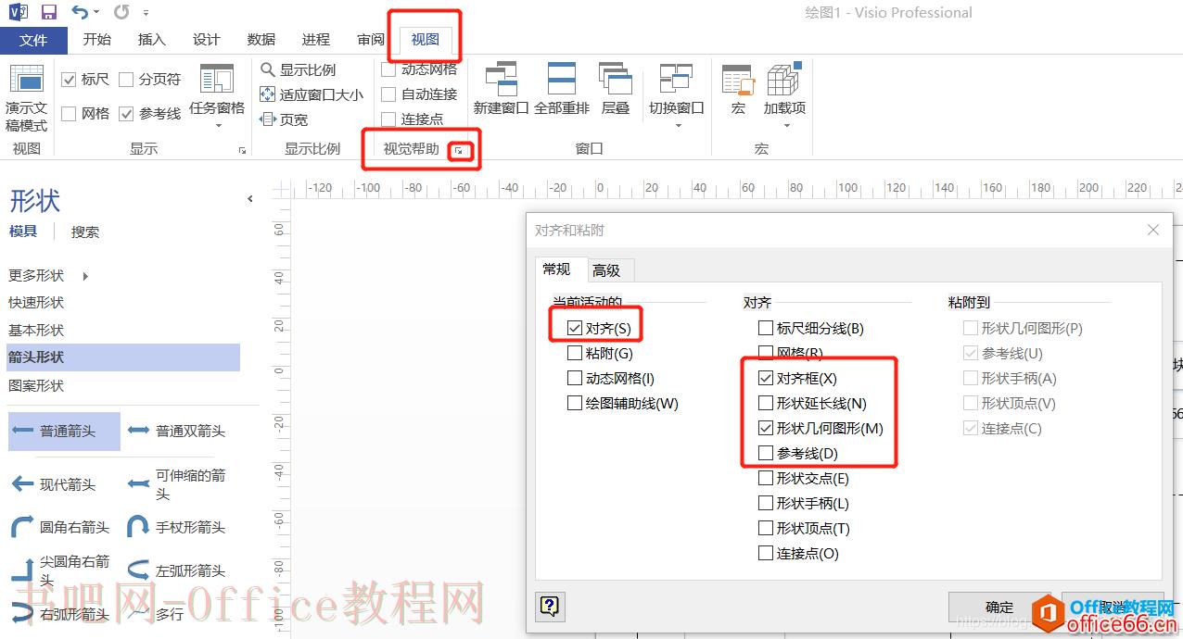Toggle the 参考线 checkbox in ribbon
The height and width of the screenshot is (639, 1183).
click(126, 114)
